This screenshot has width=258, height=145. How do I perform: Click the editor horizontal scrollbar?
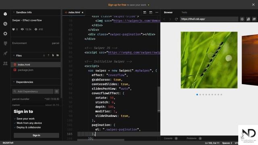pos(101,140)
